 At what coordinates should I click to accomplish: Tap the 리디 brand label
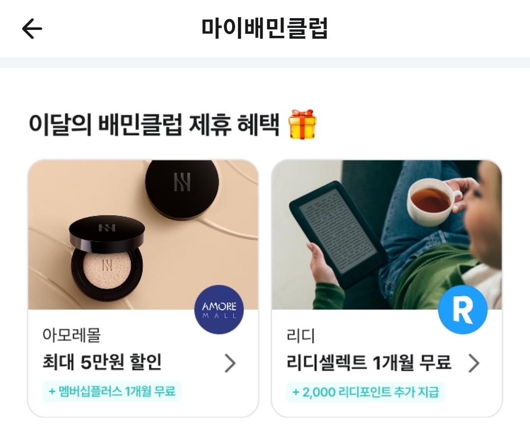[x=300, y=336]
